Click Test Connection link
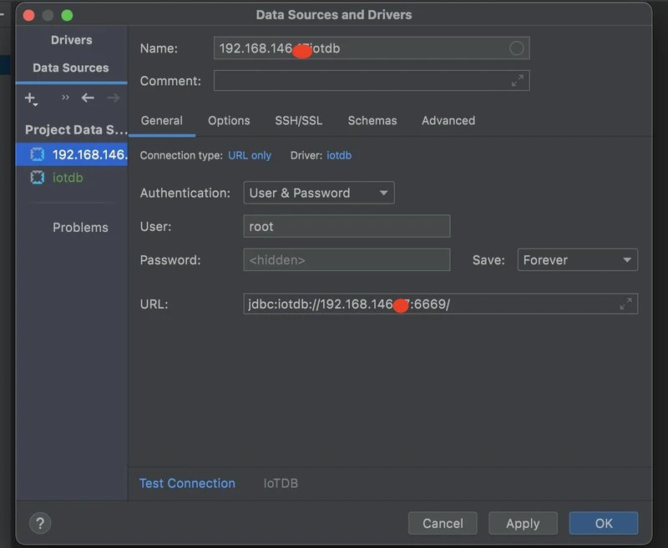Screen dimensions: 668x548 pyautogui.click(x=187, y=483)
